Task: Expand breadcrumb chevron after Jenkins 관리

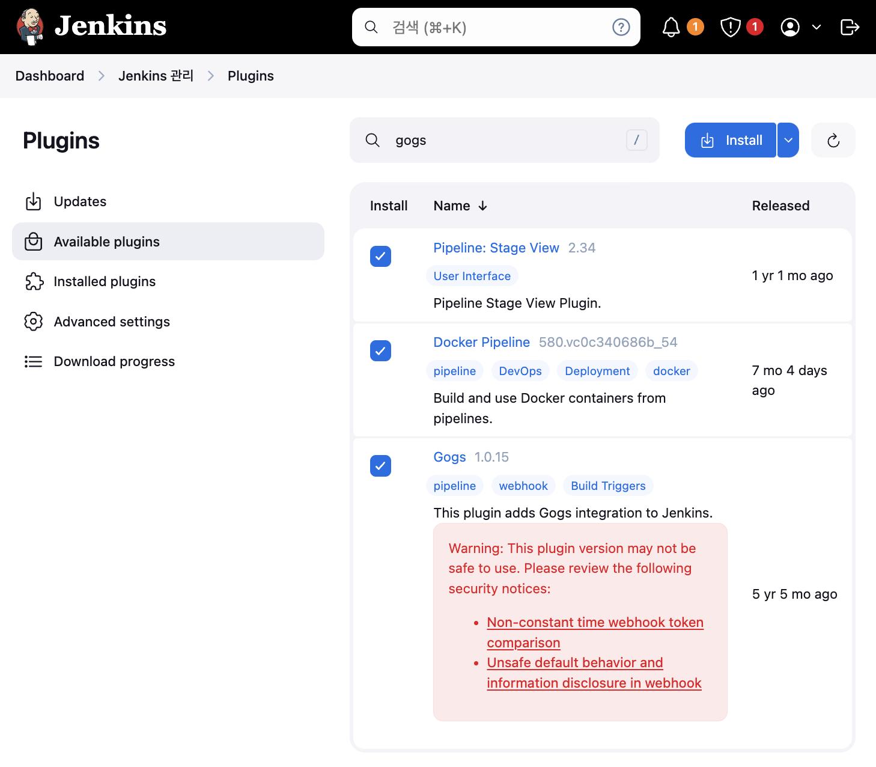Action: (x=211, y=76)
